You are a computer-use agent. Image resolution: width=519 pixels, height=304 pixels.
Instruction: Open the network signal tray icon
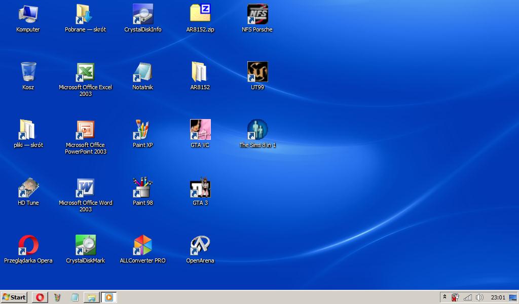[x=468, y=297]
